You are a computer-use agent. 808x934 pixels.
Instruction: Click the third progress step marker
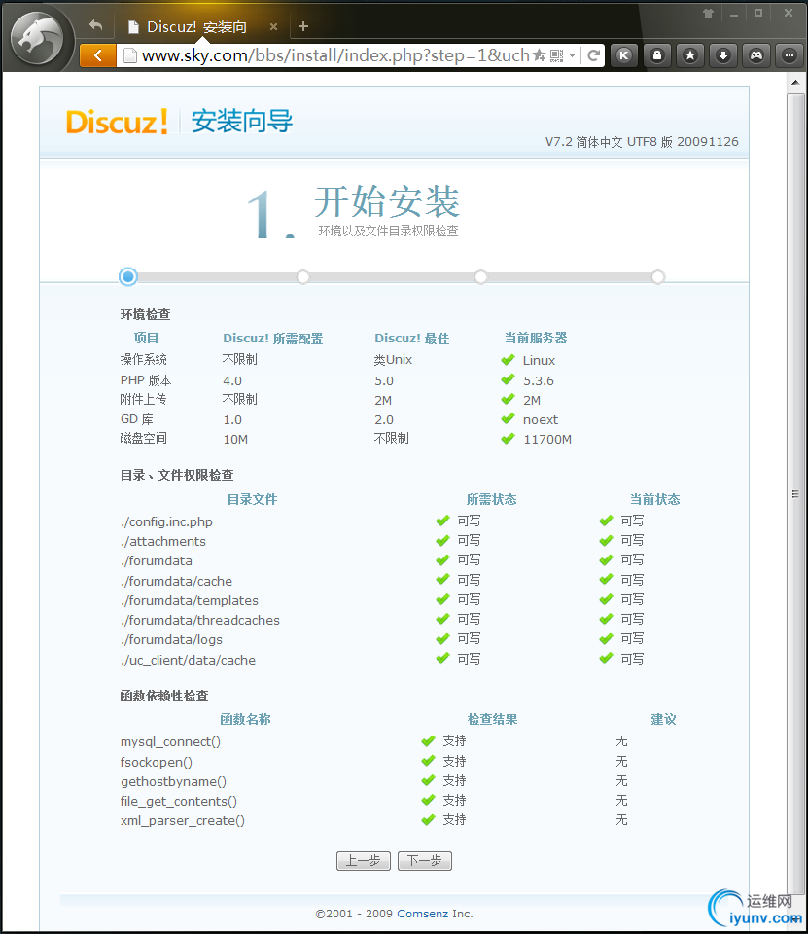480,277
